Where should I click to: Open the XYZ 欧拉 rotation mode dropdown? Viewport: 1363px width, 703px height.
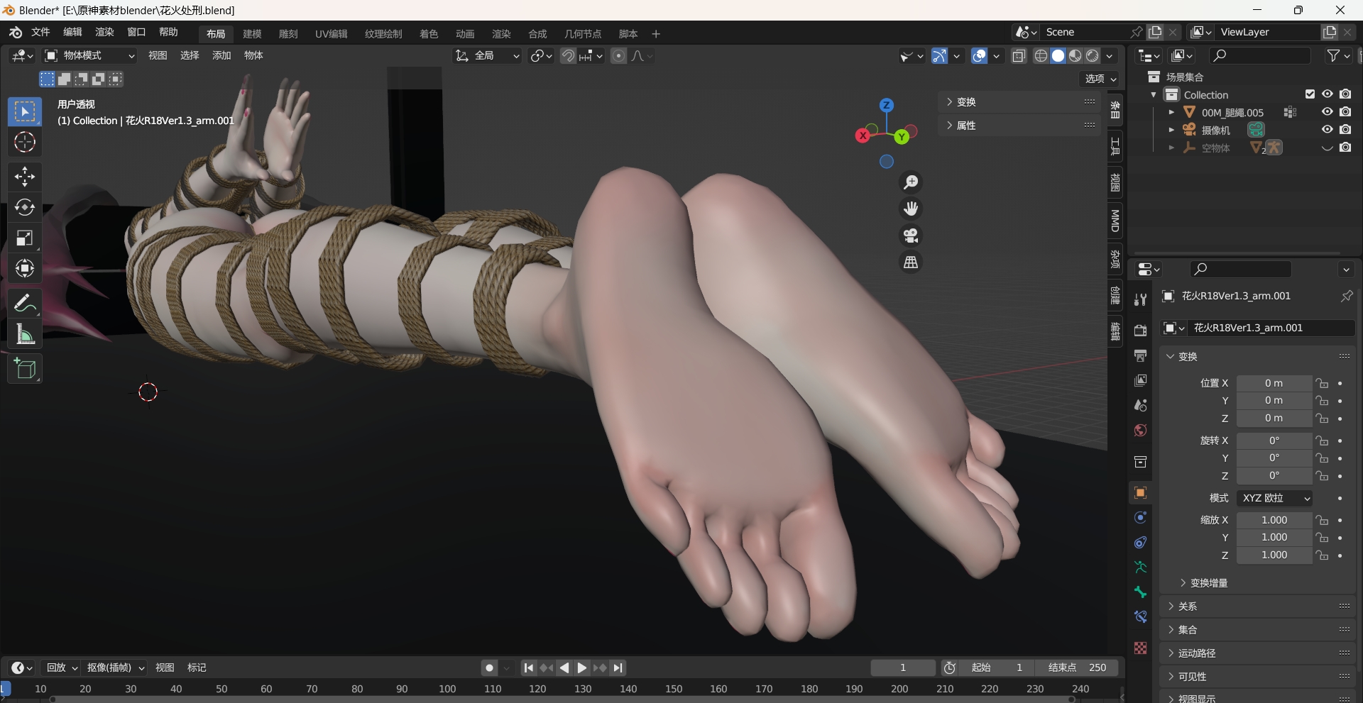pyautogui.click(x=1274, y=499)
